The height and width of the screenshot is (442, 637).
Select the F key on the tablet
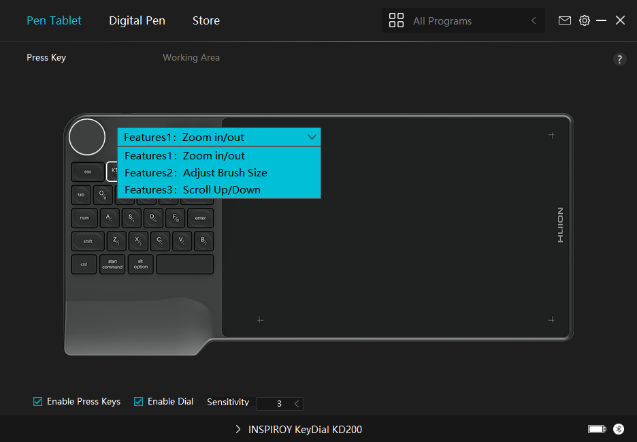pos(176,218)
